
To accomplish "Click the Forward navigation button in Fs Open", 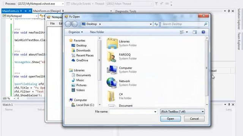I will (x=74, y=24).
